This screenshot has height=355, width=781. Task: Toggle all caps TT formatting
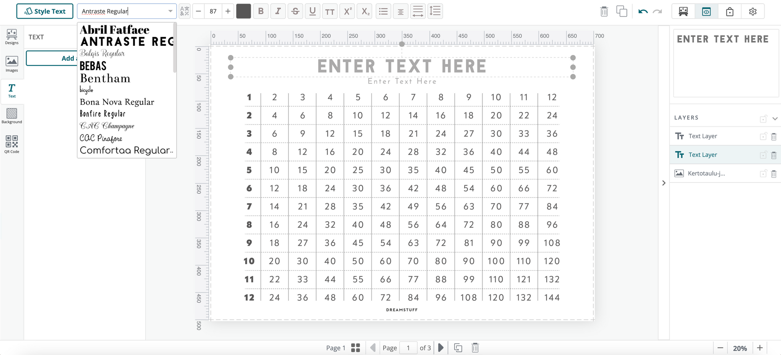point(330,11)
